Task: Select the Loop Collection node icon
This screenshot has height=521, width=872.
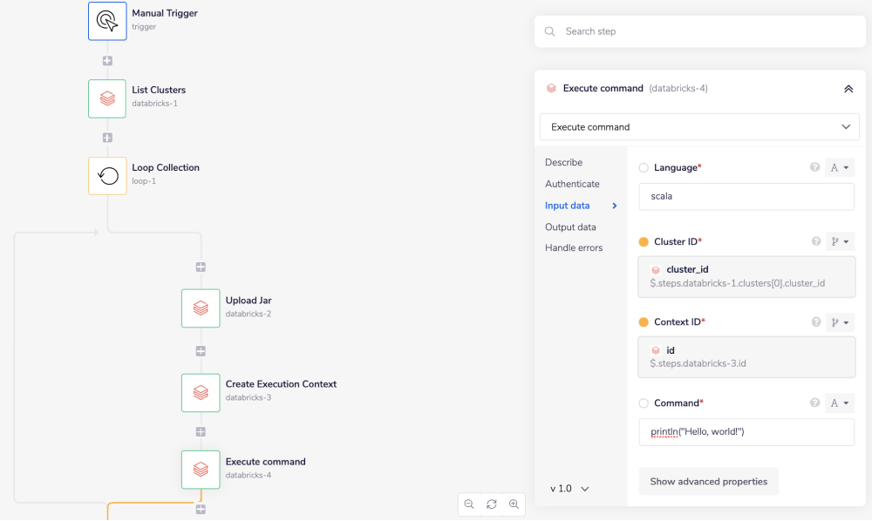Action: coord(106,175)
